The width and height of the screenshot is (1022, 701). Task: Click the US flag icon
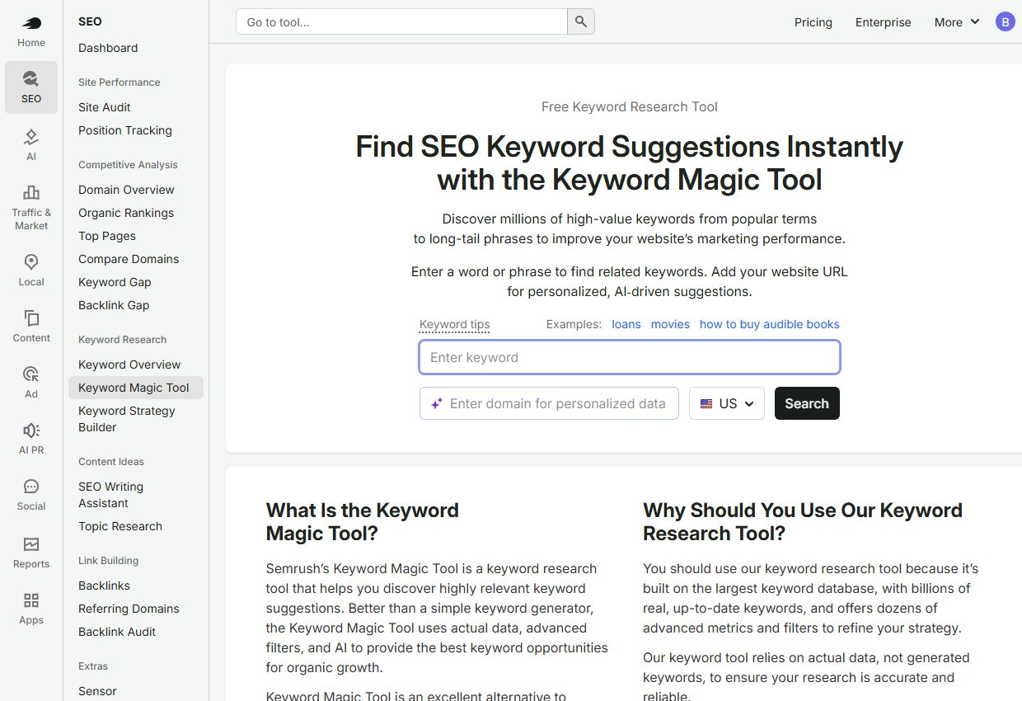point(706,404)
